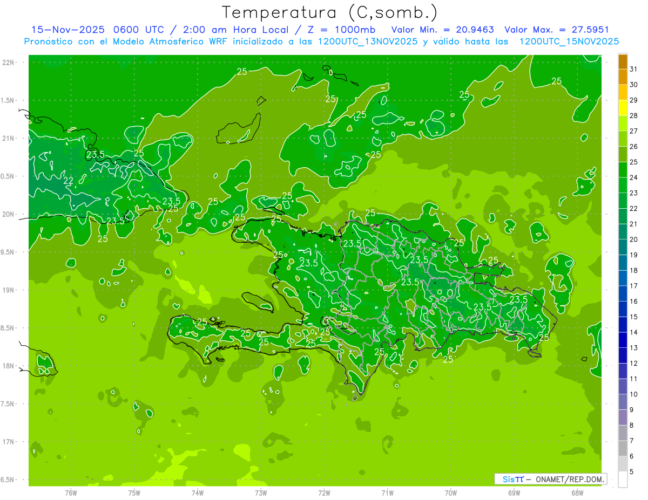Click the '76W' longitude axis label
This screenshot has width=648, height=500.
(x=71, y=492)
